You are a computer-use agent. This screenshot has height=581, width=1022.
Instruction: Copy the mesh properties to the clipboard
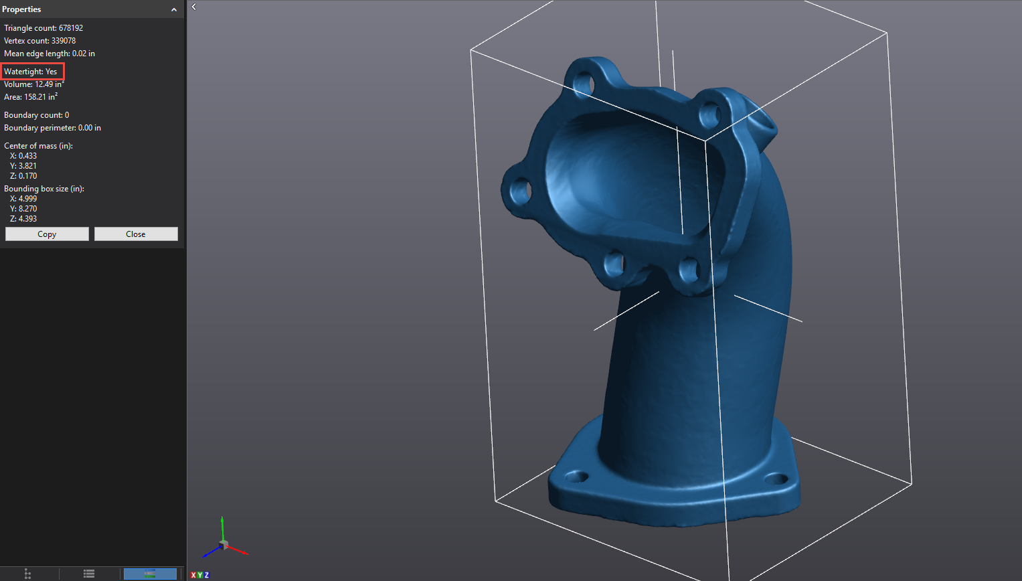pos(47,234)
